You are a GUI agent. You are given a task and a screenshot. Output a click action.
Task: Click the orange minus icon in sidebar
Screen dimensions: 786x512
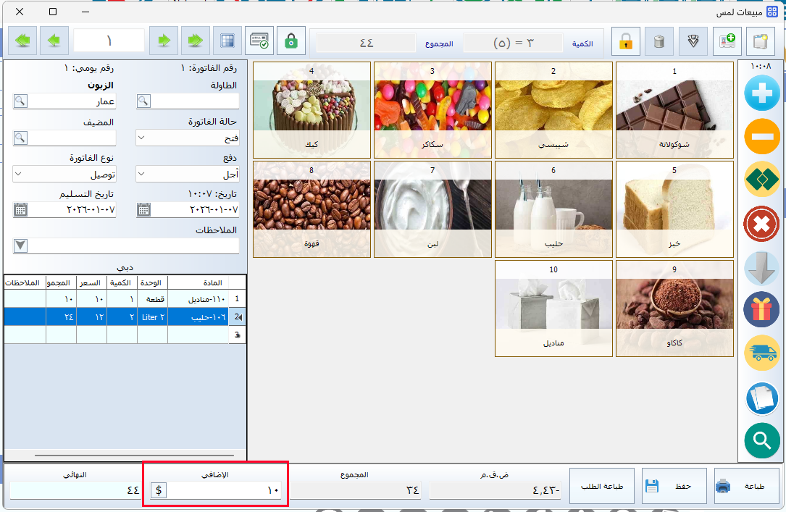pyautogui.click(x=761, y=135)
